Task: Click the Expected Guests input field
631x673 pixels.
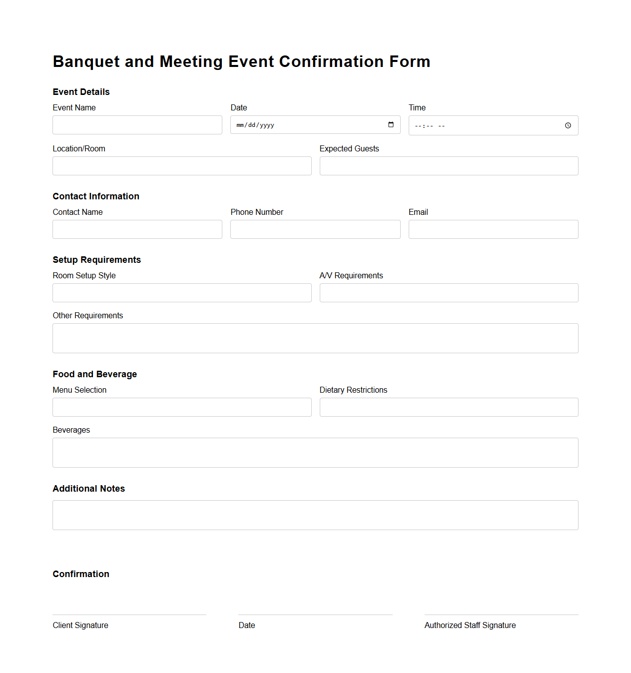Action: pos(448,165)
